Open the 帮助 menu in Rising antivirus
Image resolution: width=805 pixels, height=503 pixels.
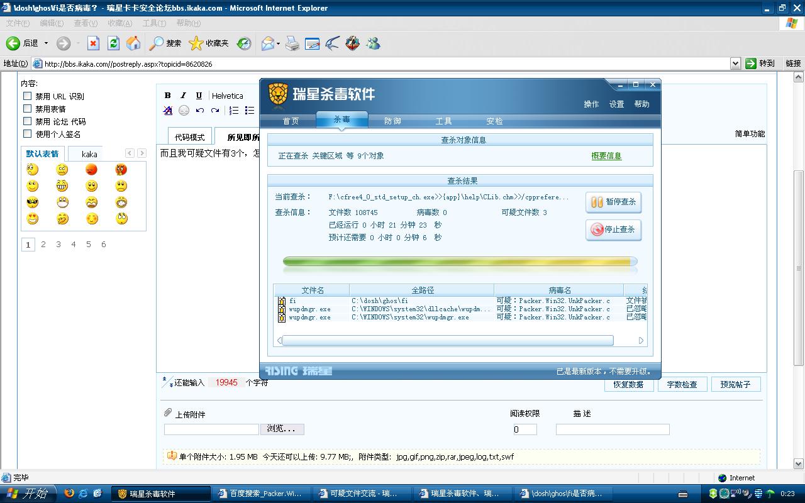click(641, 104)
